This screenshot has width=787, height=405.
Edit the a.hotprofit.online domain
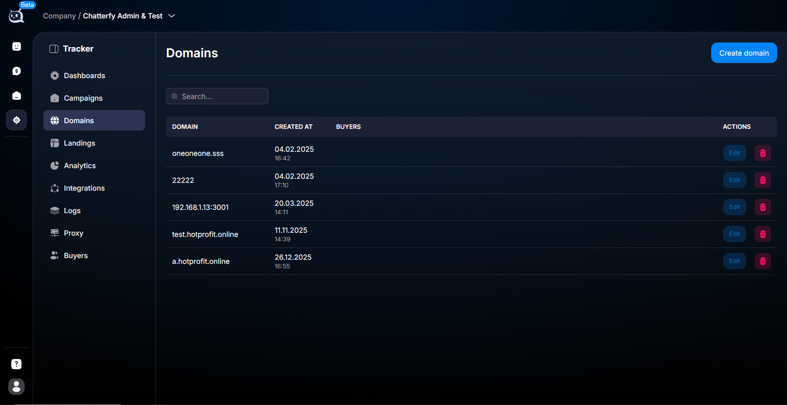pos(735,261)
